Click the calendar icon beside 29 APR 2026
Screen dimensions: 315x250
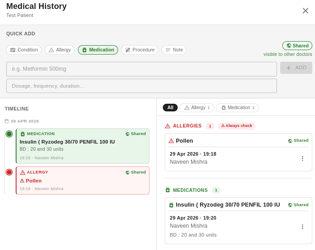pos(7,121)
